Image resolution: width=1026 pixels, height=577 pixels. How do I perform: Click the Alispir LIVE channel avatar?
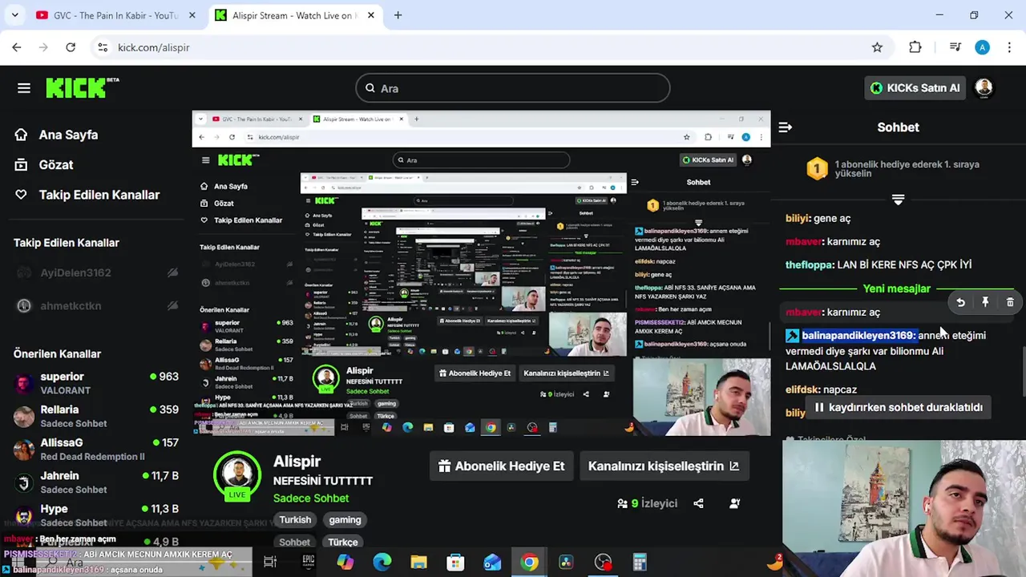point(237,475)
